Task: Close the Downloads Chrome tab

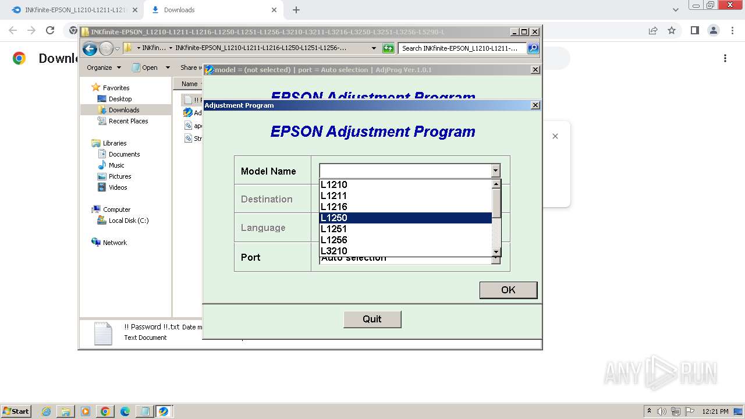Action: 274,10
